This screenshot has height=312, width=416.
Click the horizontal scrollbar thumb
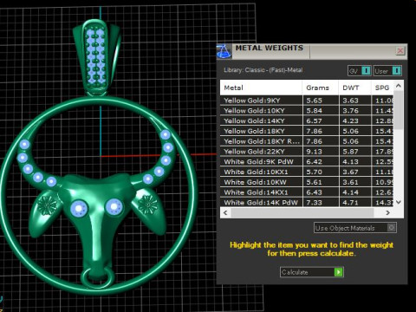[302, 213]
